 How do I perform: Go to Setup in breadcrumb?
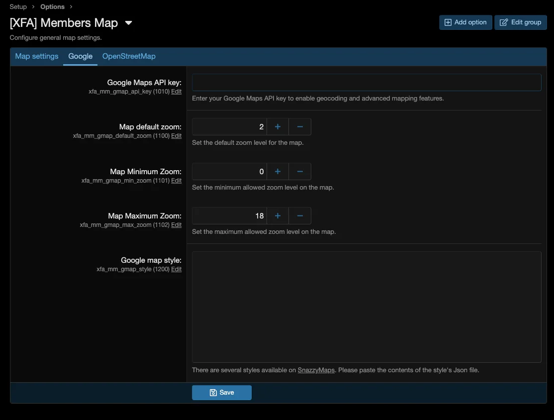pyautogui.click(x=18, y=6)
